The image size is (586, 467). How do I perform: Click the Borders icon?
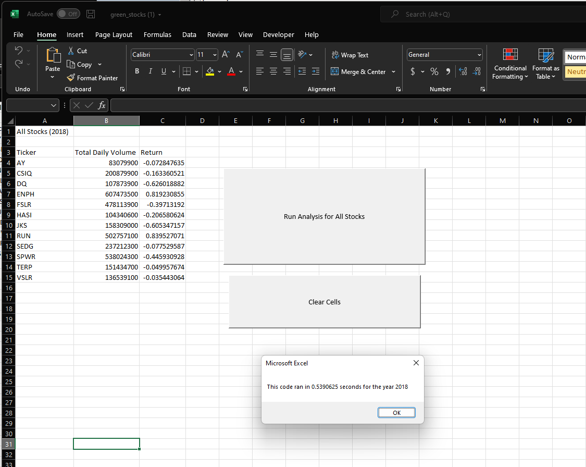point(186,71)
